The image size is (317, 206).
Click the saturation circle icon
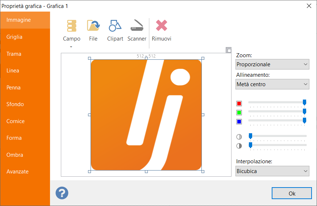click(239, 137)
